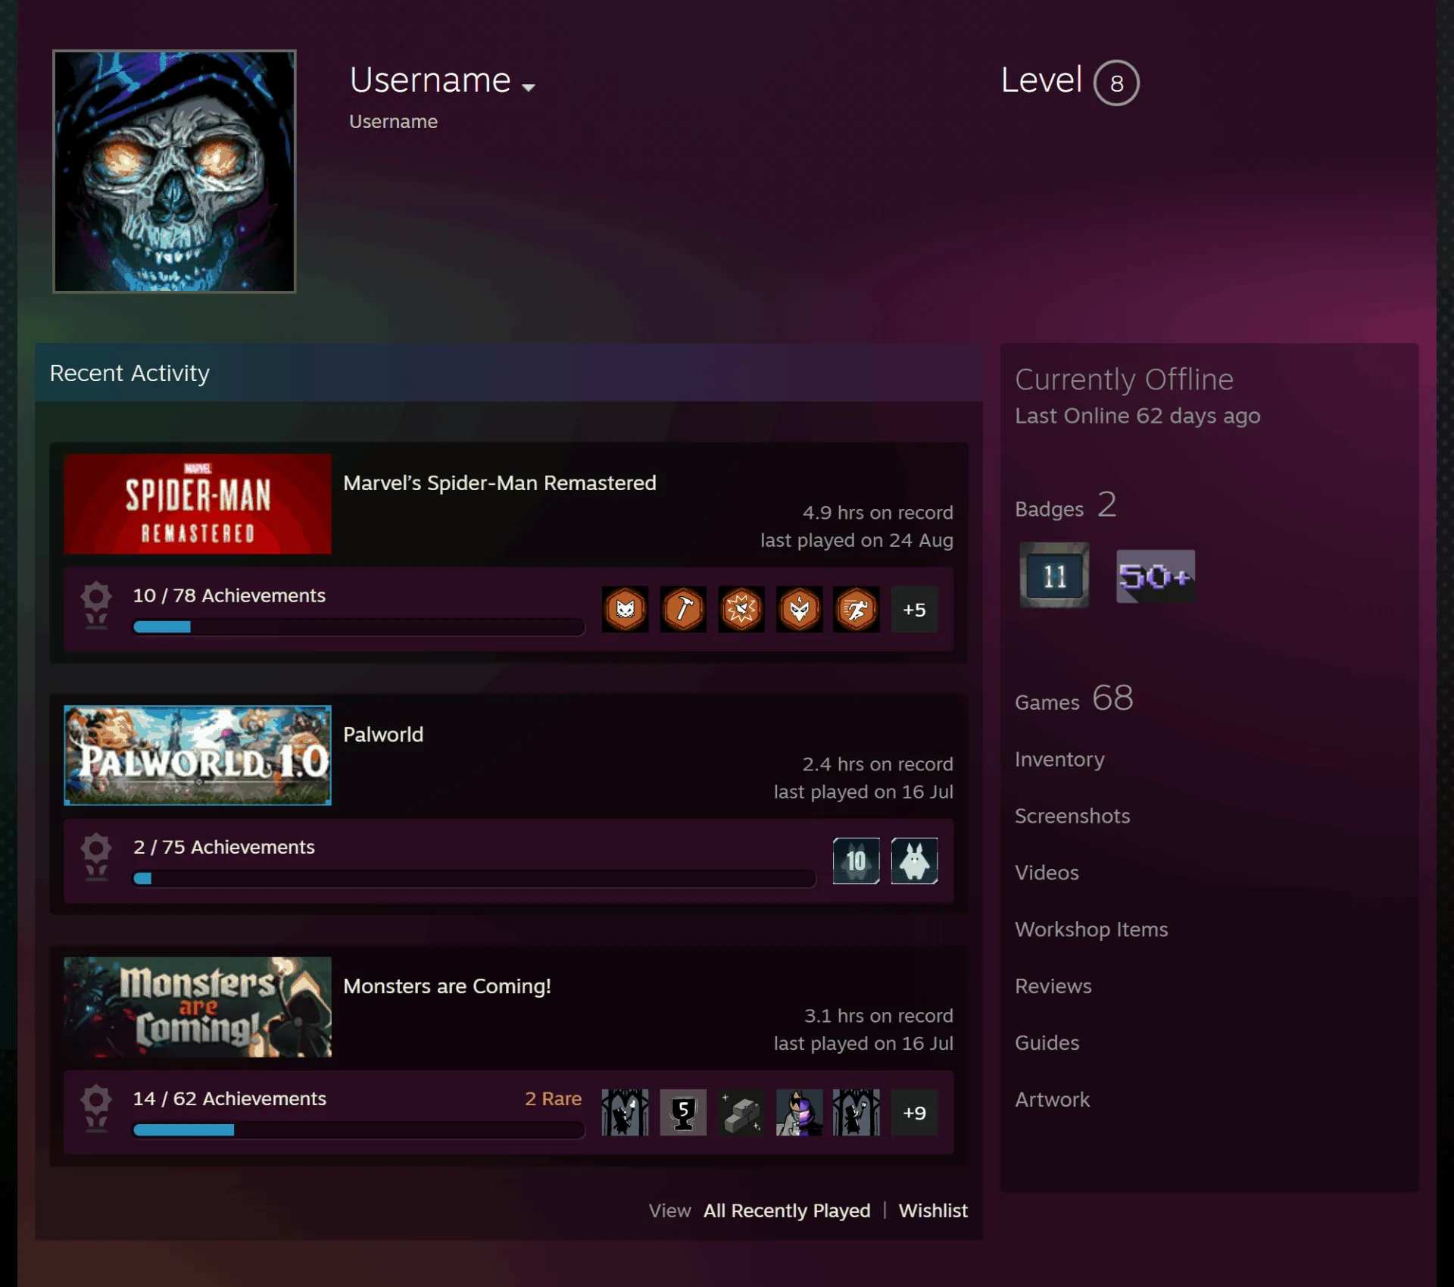The image size is (1454, 1287).
Task: Click the 50+ games badge icon
Action: pos(1156,576)
